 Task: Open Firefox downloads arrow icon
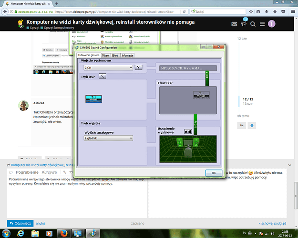tap(267, 12)
